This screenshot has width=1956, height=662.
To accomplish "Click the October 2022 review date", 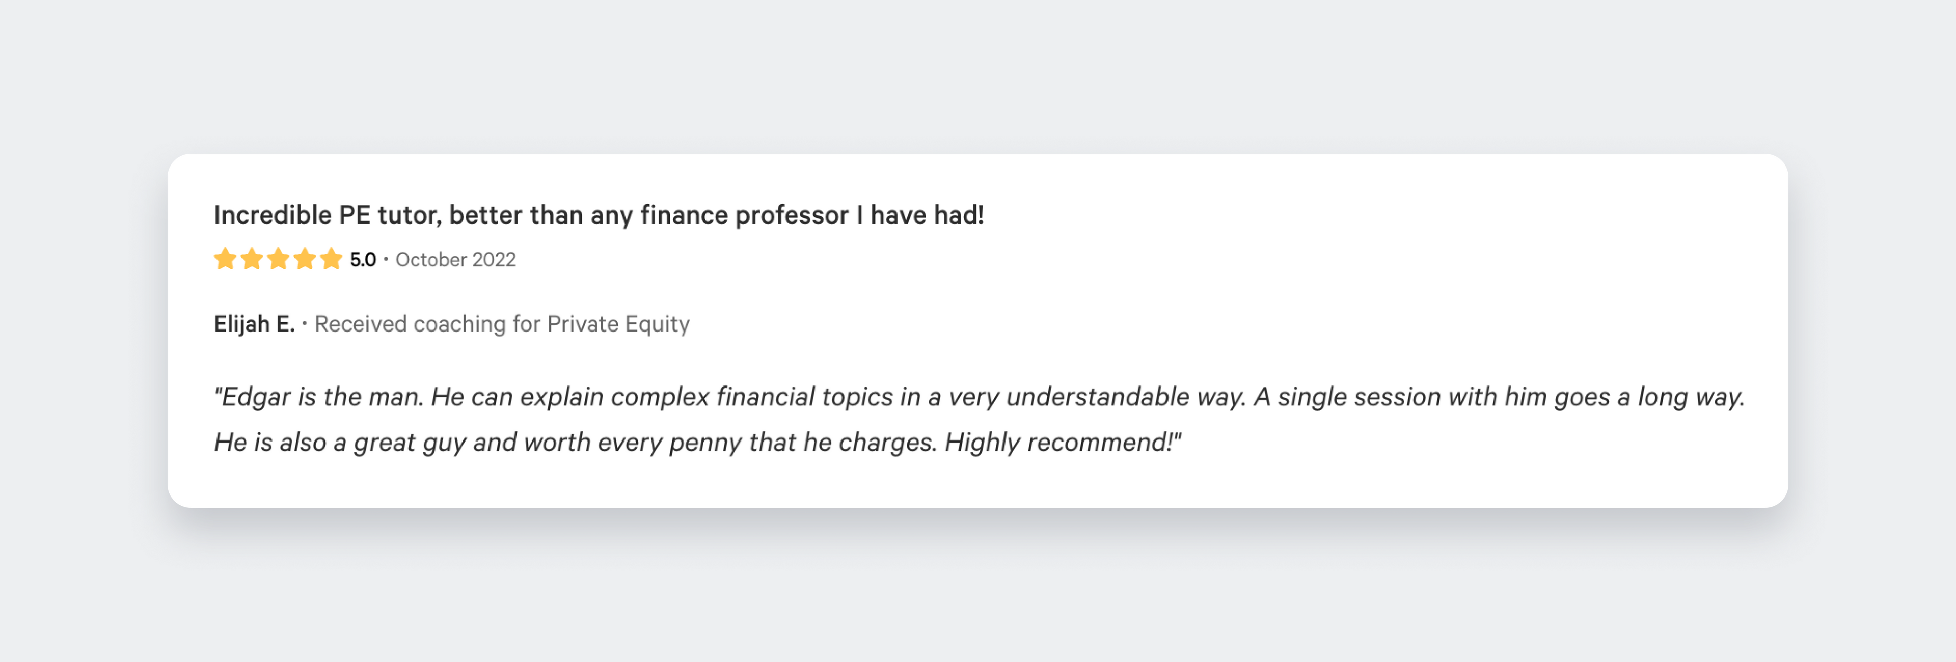I will pos(455,260).
